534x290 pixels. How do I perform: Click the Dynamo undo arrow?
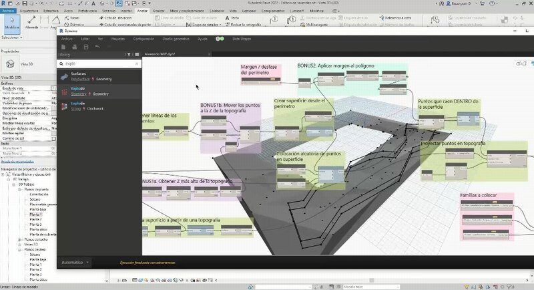pyautogui.click(x=98, y=47)
